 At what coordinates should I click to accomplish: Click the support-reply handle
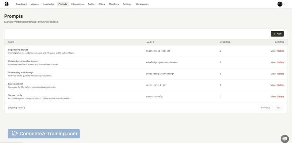click(x=154, y=97)
